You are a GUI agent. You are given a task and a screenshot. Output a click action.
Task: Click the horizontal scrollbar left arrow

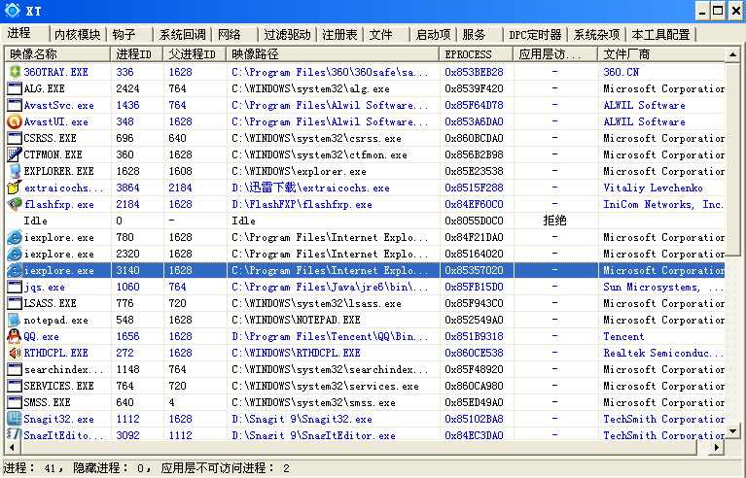[12, 447]
